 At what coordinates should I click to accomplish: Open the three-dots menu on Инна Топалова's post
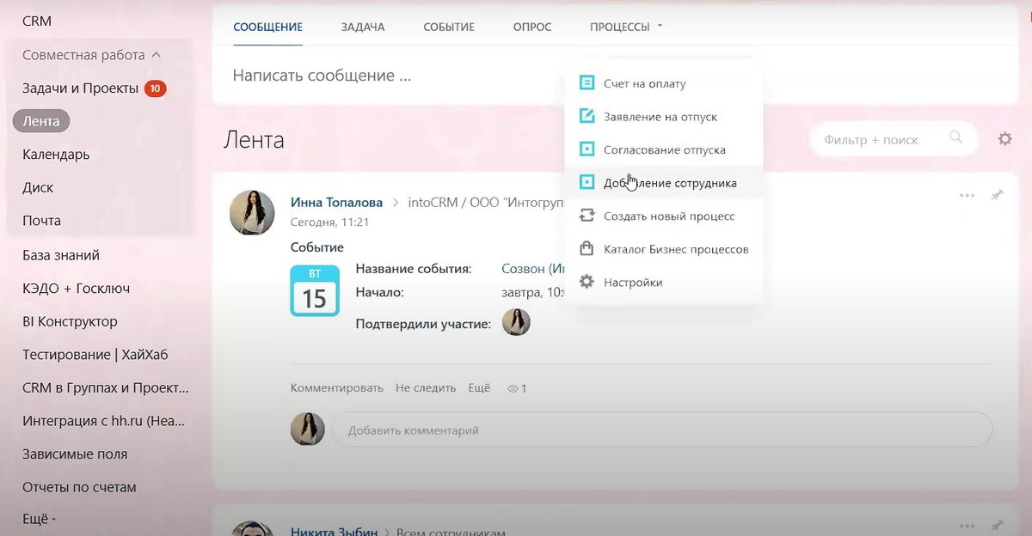click(967, 196)
